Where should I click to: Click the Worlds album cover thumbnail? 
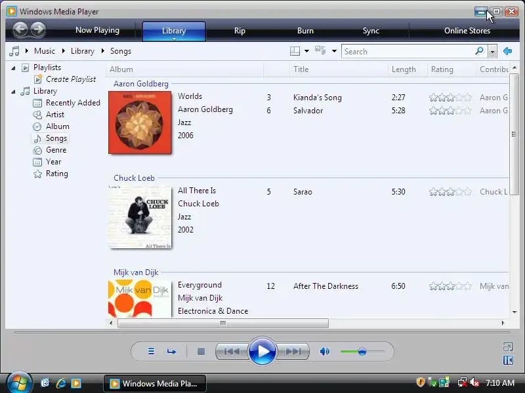pos(140,122)
